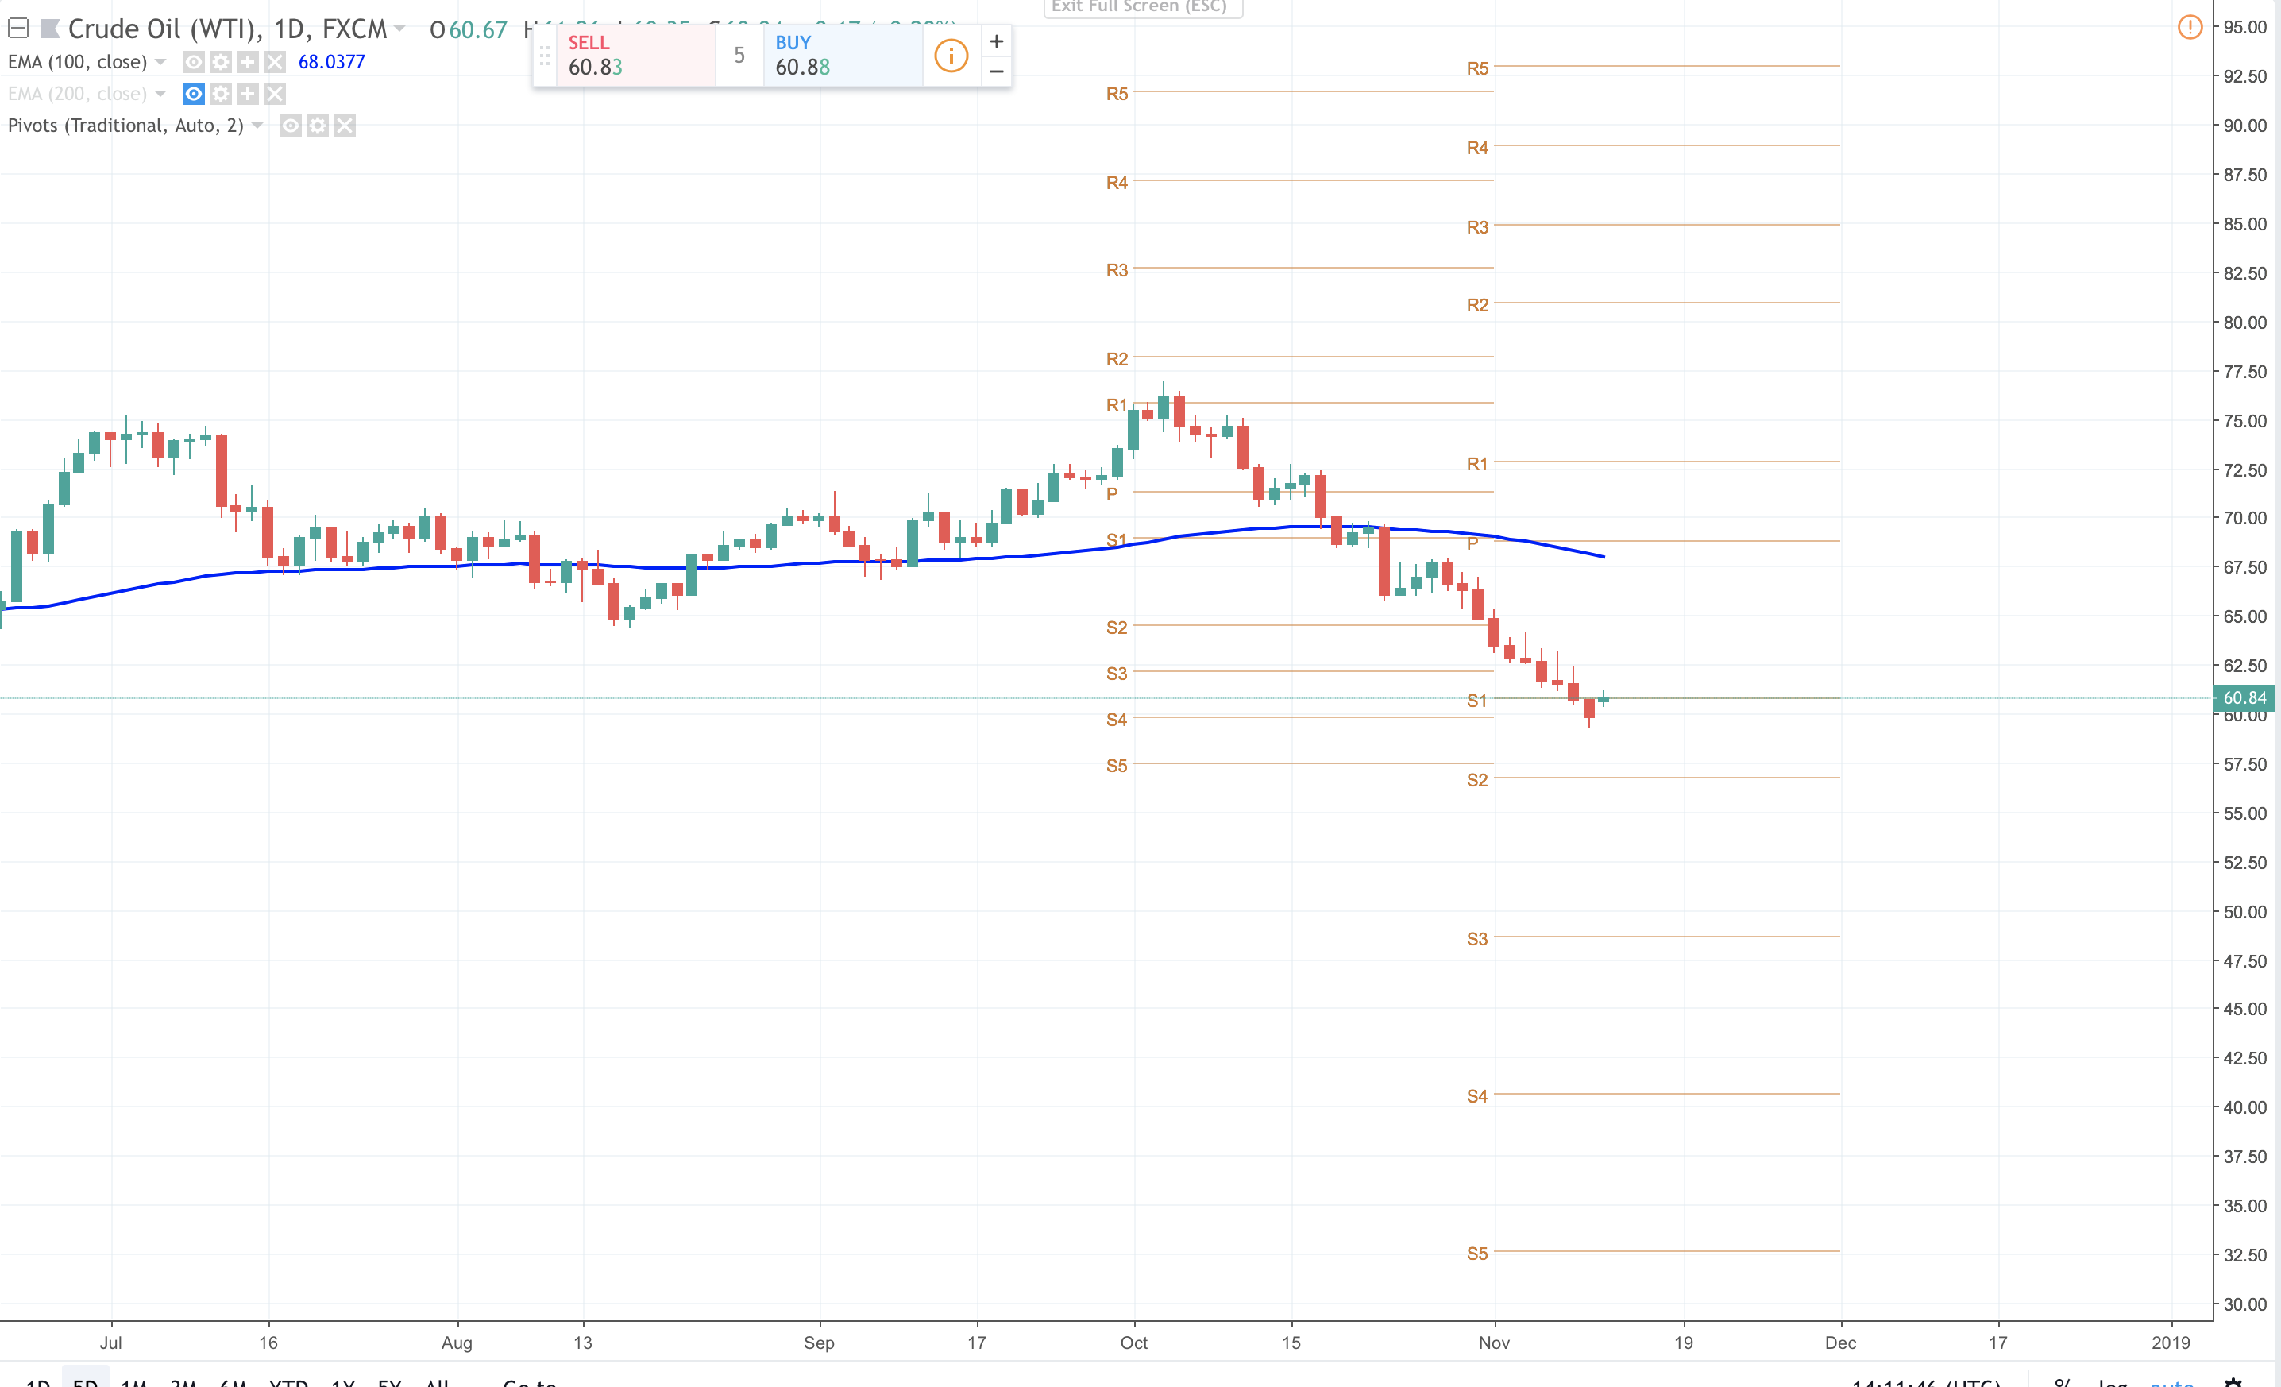Click the open price value 60.67
Viewport: 2281px width, 1387px height.
[x=477, y=29]
